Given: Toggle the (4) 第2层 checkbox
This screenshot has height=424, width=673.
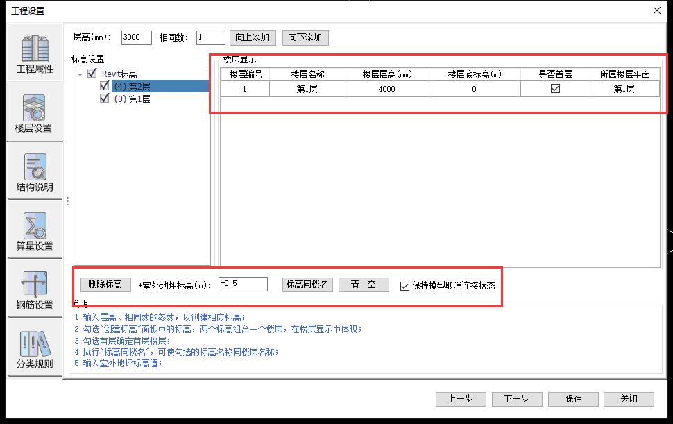Looking at the screenshot, I should [x=105, y=86].
